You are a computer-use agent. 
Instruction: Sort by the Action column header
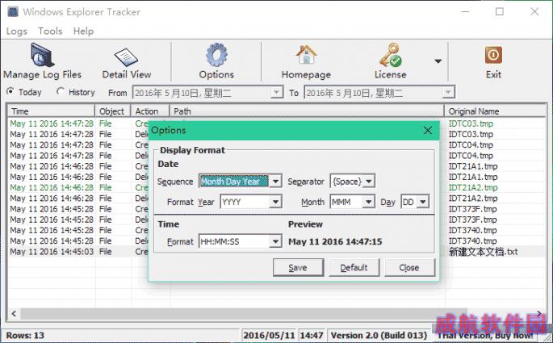[x=150, y=111]
